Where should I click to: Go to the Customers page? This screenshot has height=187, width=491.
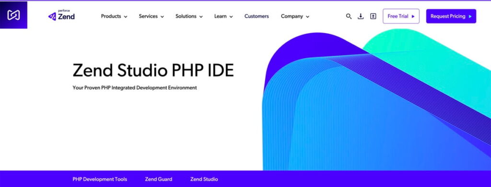[x=257, y=16]
